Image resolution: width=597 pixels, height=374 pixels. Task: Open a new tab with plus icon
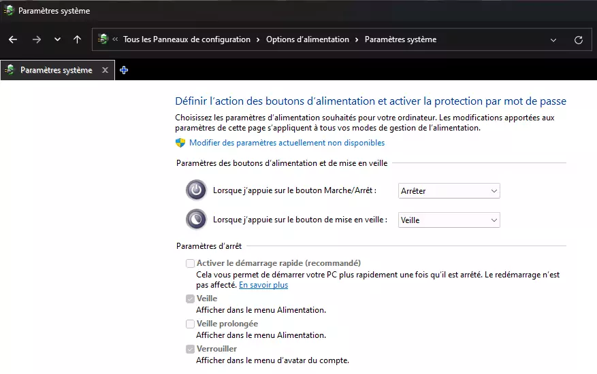(124, 70)
